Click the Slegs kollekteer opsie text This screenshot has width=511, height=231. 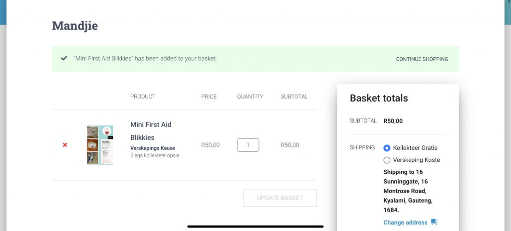[155, 155]
